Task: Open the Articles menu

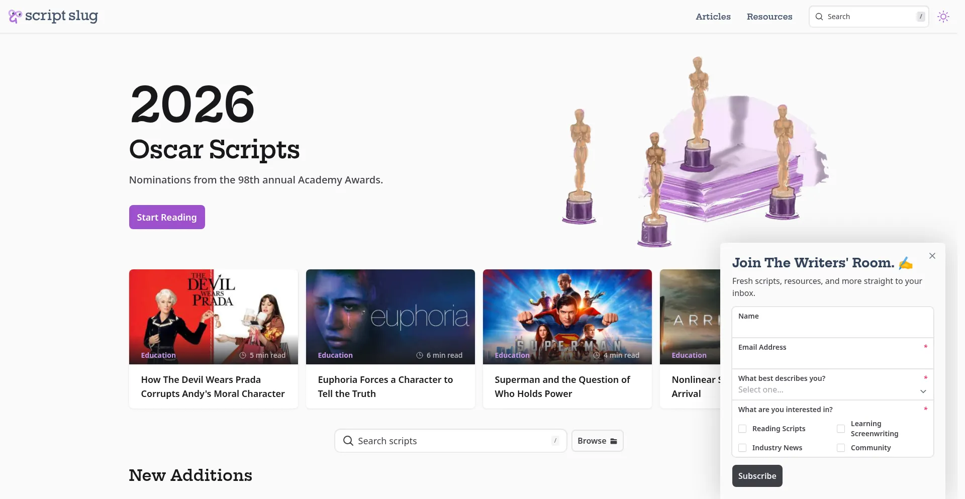Action: 713,17
